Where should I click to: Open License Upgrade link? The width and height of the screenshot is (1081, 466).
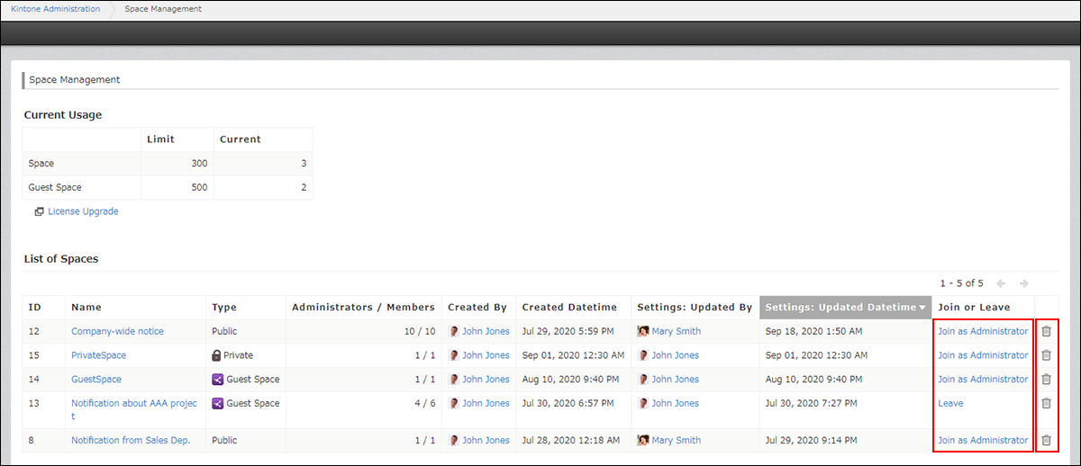click(x=83, y=212)
